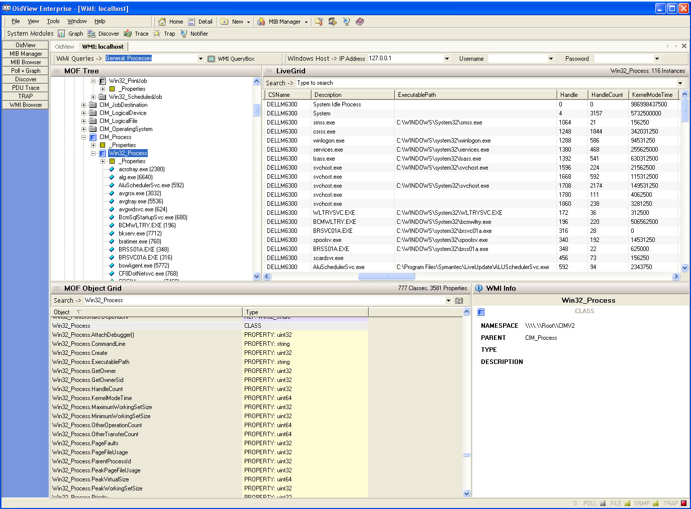The width and height of the screenshot is (691, 509).
Task: Click the book icon beside MOF Object search
Action: click(x=459, y=301)
